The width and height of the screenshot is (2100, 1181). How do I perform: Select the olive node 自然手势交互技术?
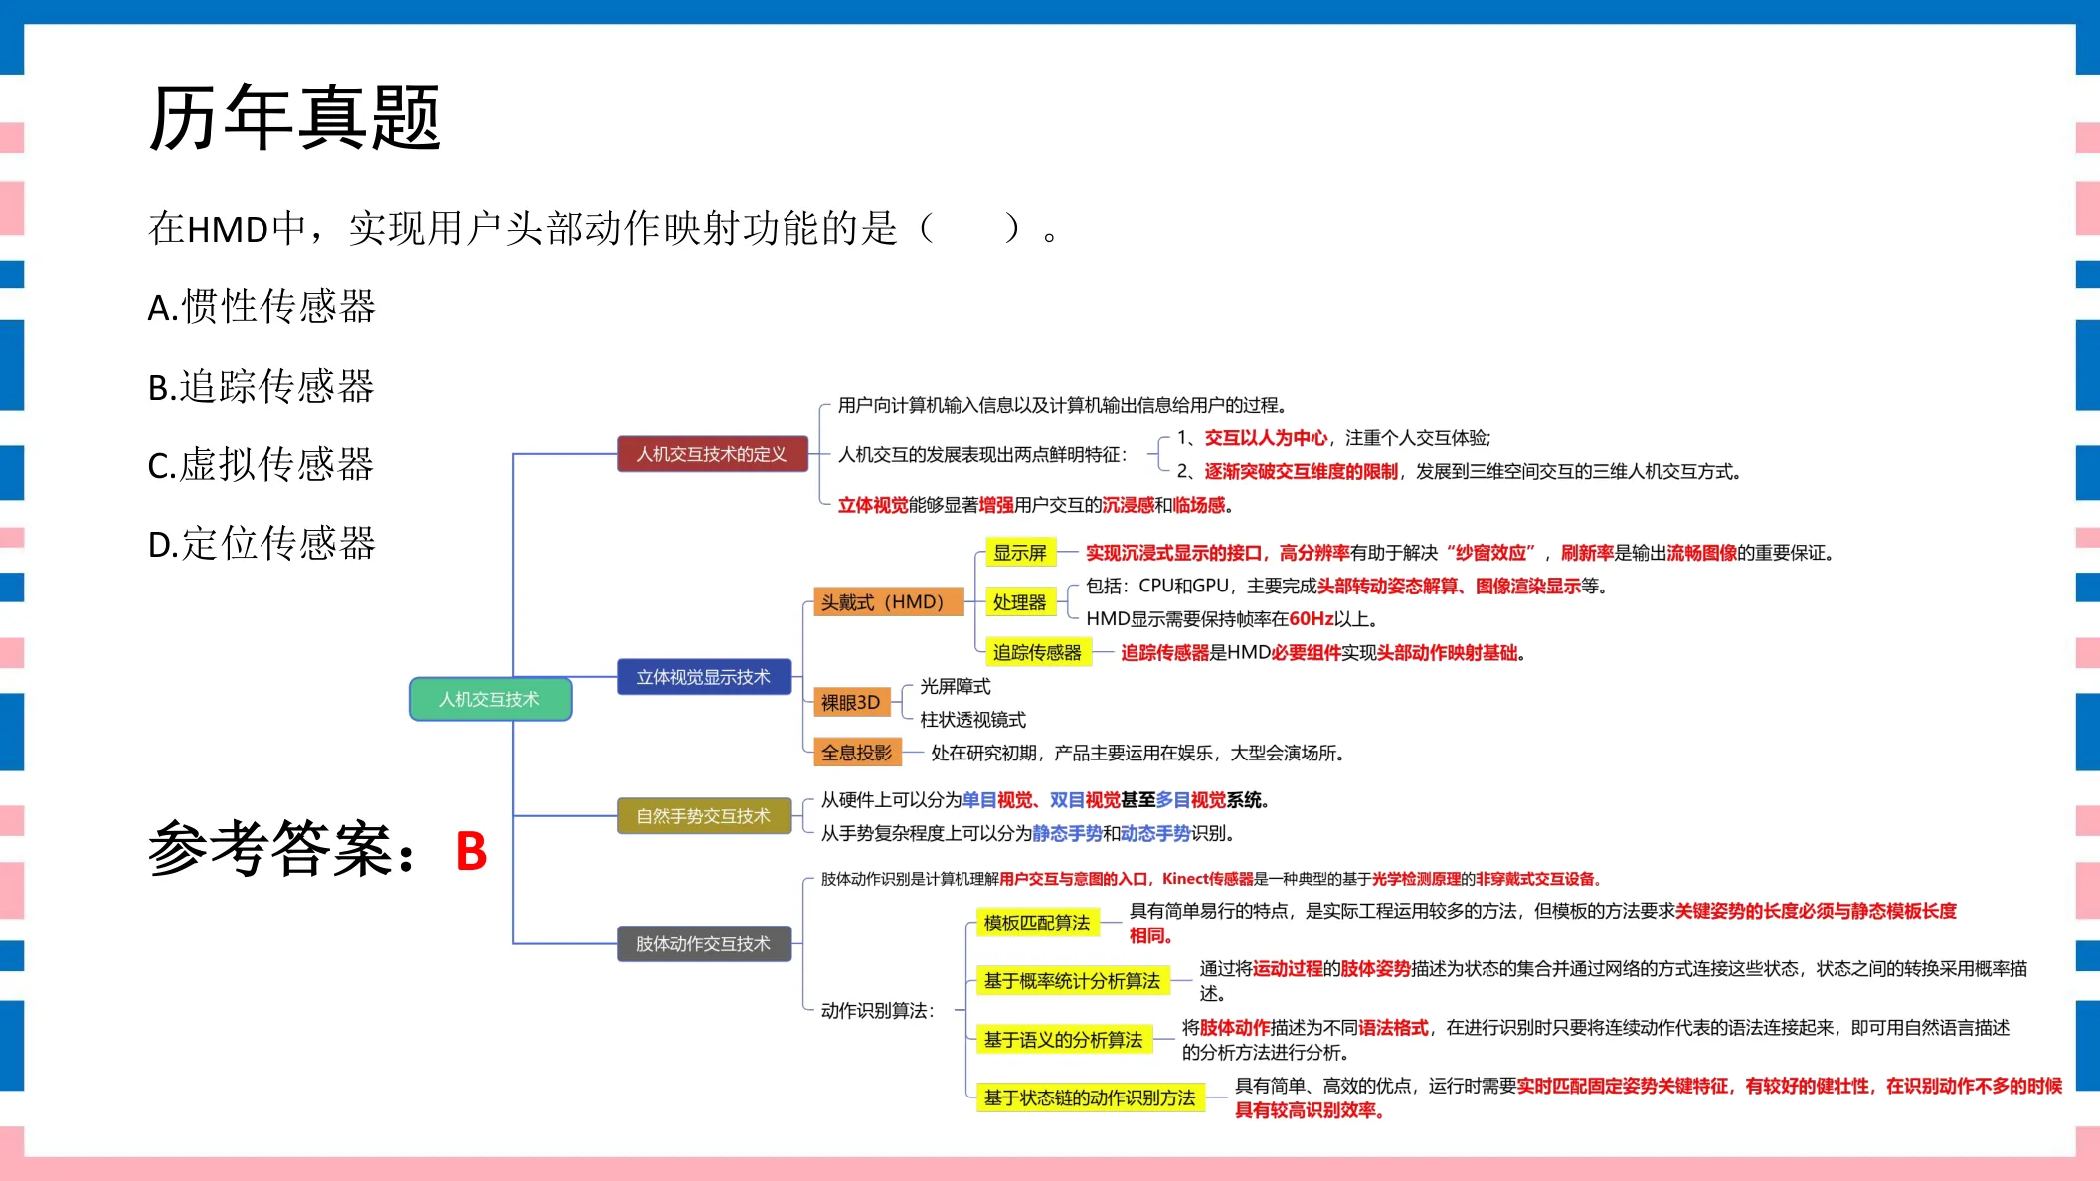pyautogui.click(x=704, y=816)
